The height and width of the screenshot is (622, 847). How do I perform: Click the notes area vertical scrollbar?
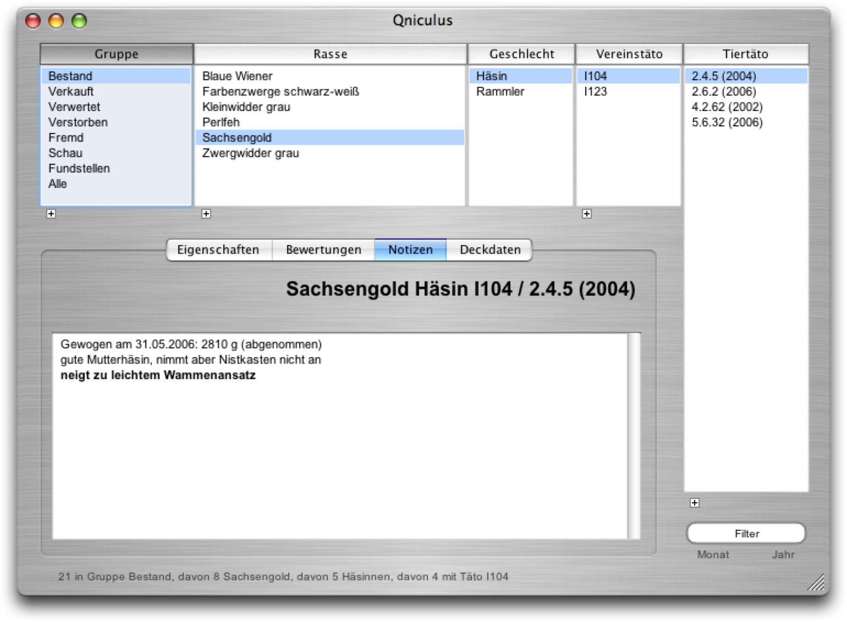[634, 436]
